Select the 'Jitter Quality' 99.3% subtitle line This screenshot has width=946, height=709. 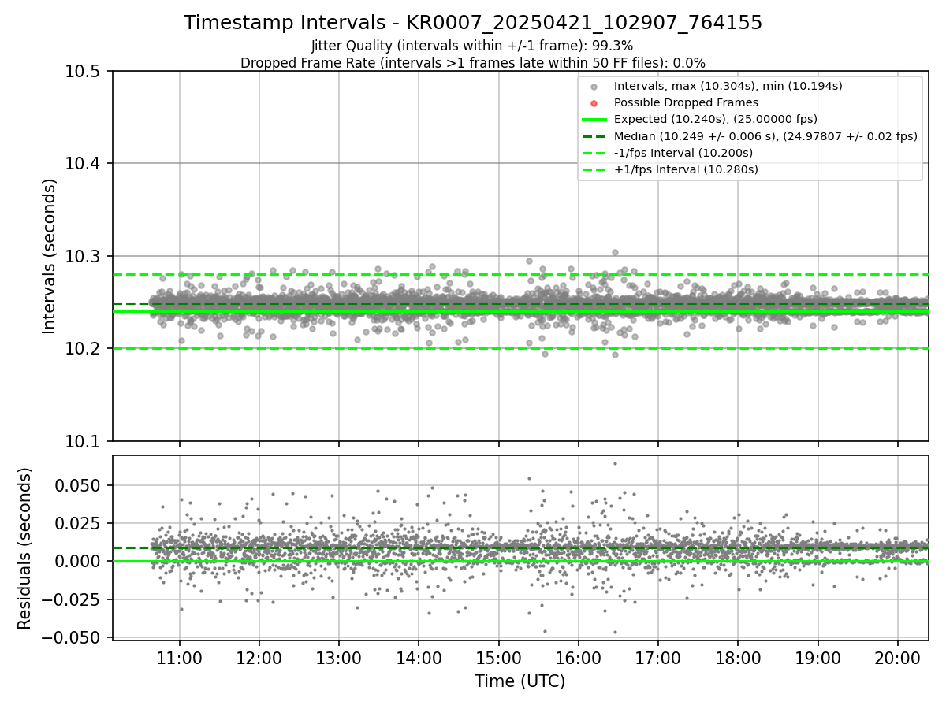tap(472, 46)
